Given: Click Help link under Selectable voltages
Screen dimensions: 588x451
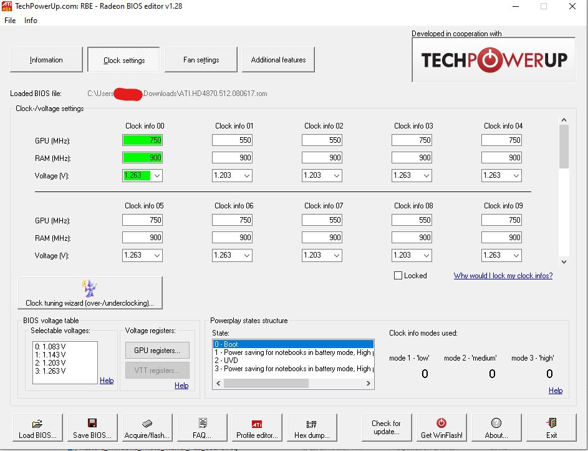Looking at the screenshot, I should [107, 381].
